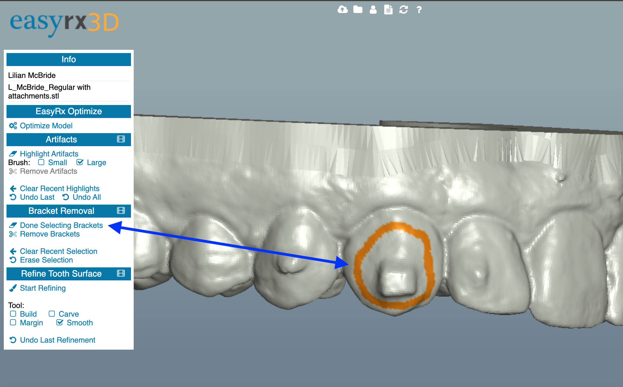Click Optimize Model link

coord(46,126)
